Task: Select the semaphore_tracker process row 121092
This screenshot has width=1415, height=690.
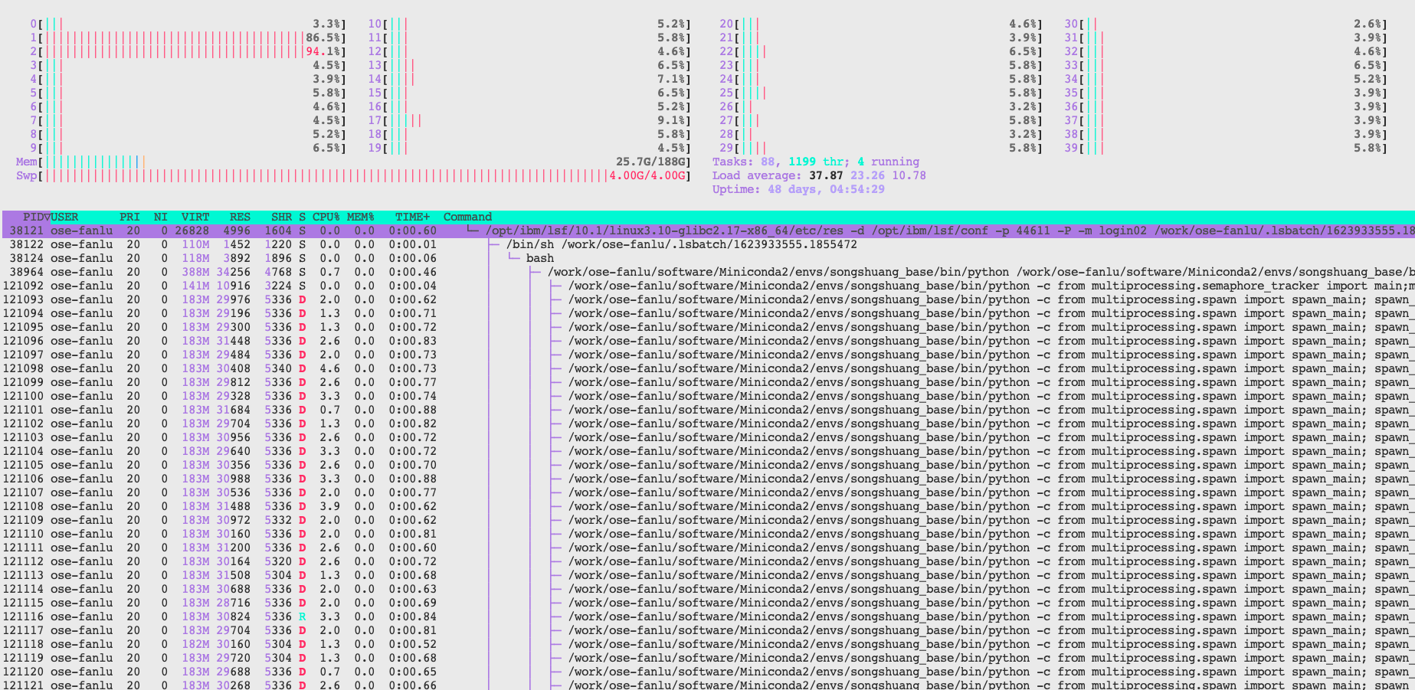Action: [x=230, y=286]
